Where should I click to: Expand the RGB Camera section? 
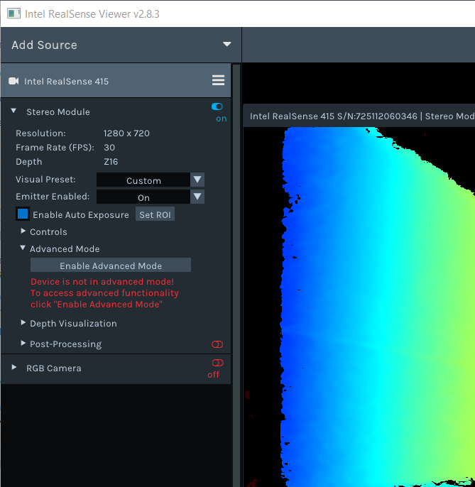click(x=14, y=368)
